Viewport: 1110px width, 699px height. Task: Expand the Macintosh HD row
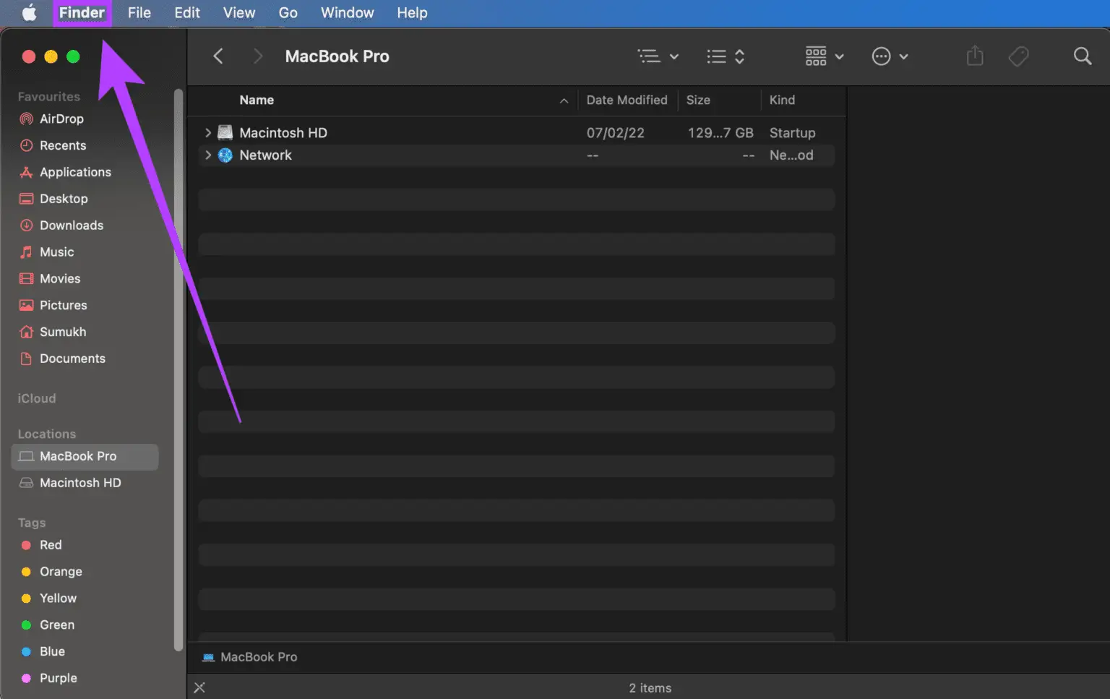(x=208, y=132)
